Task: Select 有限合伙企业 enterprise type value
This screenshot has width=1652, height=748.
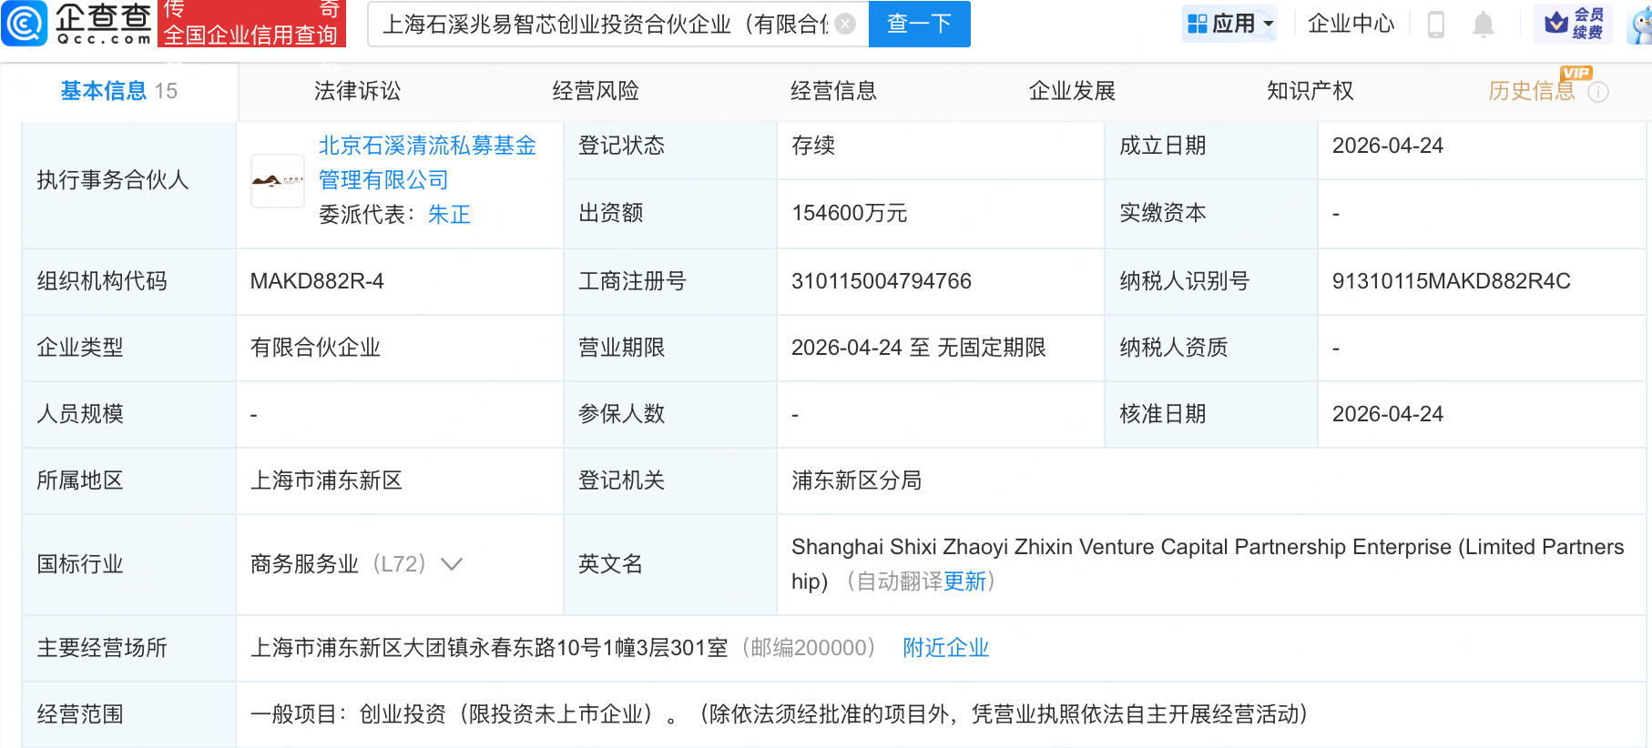Action: 315,348
